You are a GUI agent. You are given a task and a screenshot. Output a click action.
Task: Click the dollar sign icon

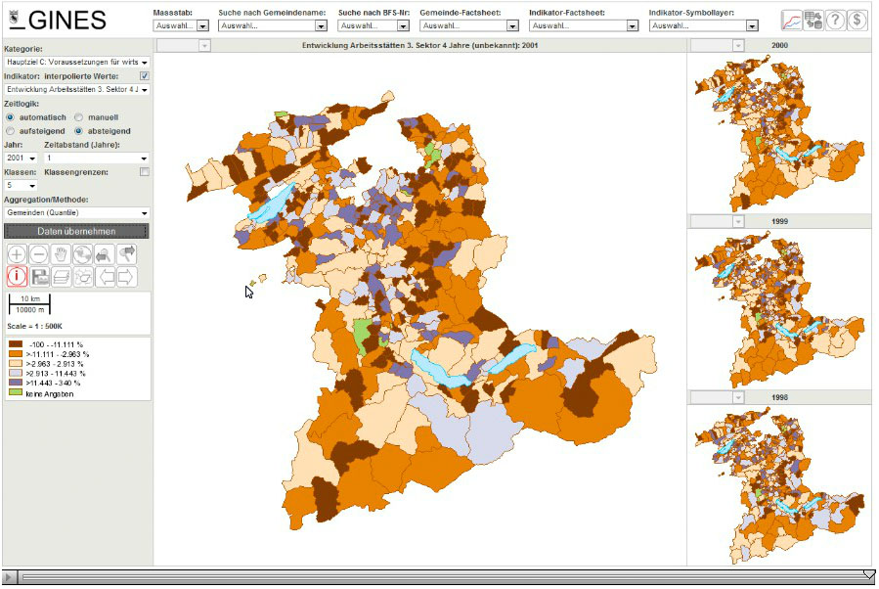click(x=857, y=21)
